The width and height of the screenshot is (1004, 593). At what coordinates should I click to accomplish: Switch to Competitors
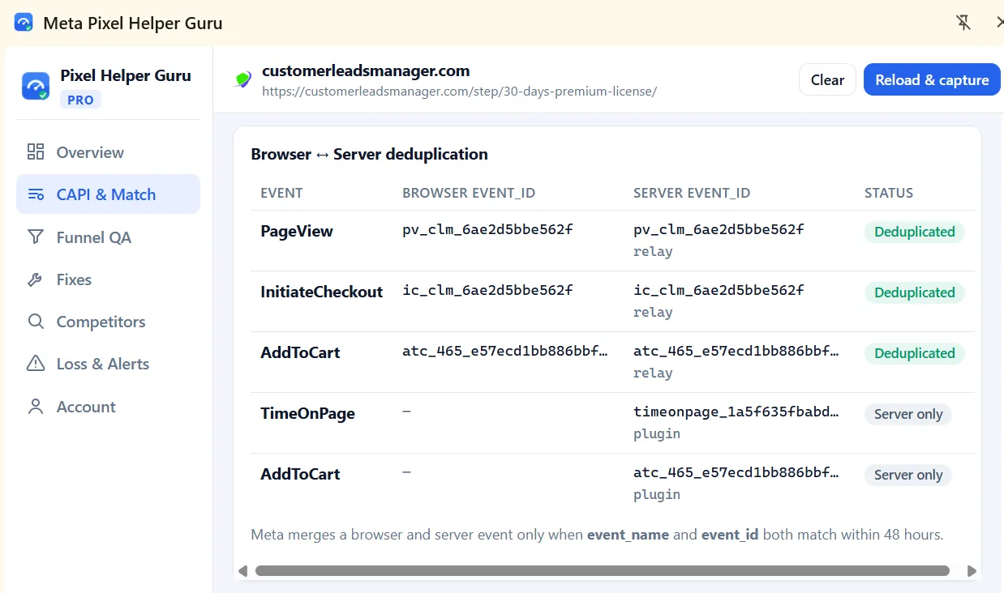click(108, 322)
